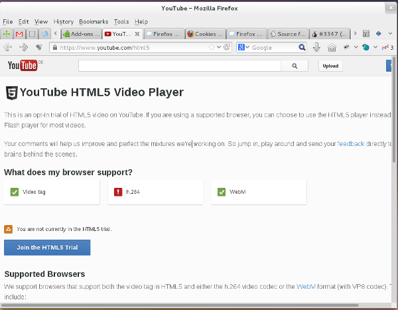The width and height of the screenshot is (398, 310).
Task: Follow the WebM link in Supported Browsers
Action: coord(306,287)
